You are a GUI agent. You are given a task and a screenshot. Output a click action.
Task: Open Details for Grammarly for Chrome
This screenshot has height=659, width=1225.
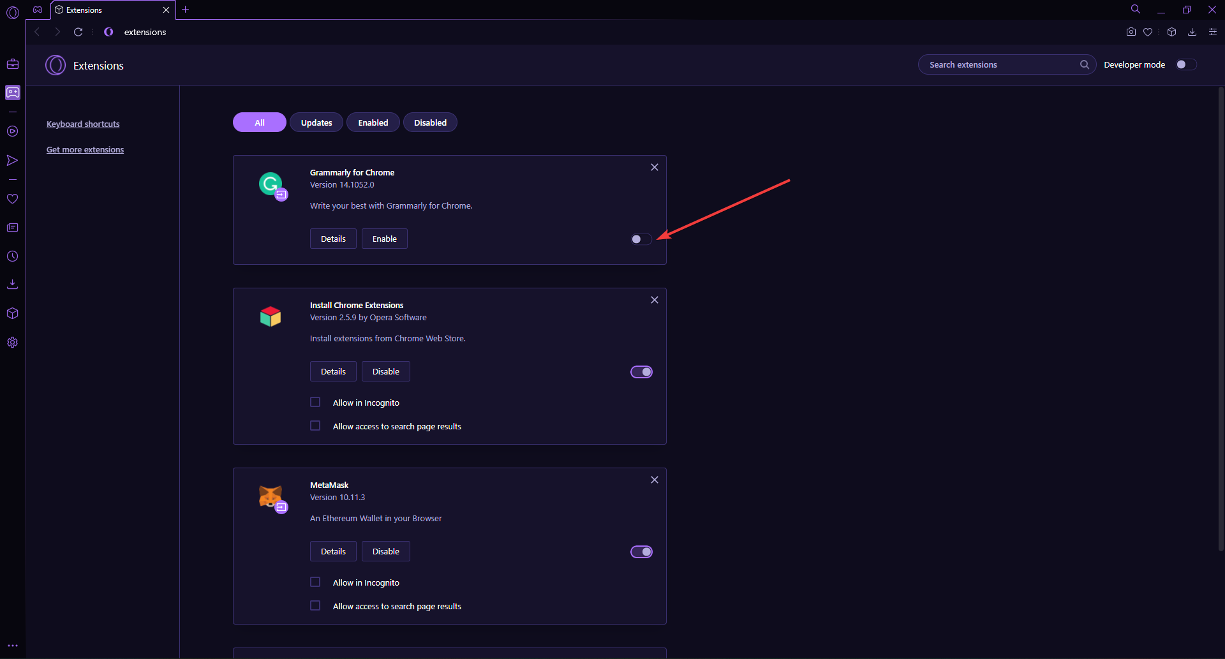333,239
